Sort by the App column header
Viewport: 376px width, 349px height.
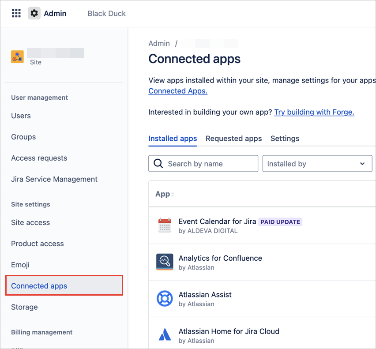click(165, 194)
